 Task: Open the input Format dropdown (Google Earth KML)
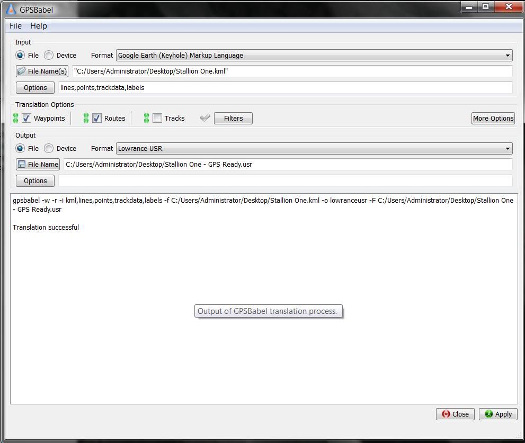(314, 55)
